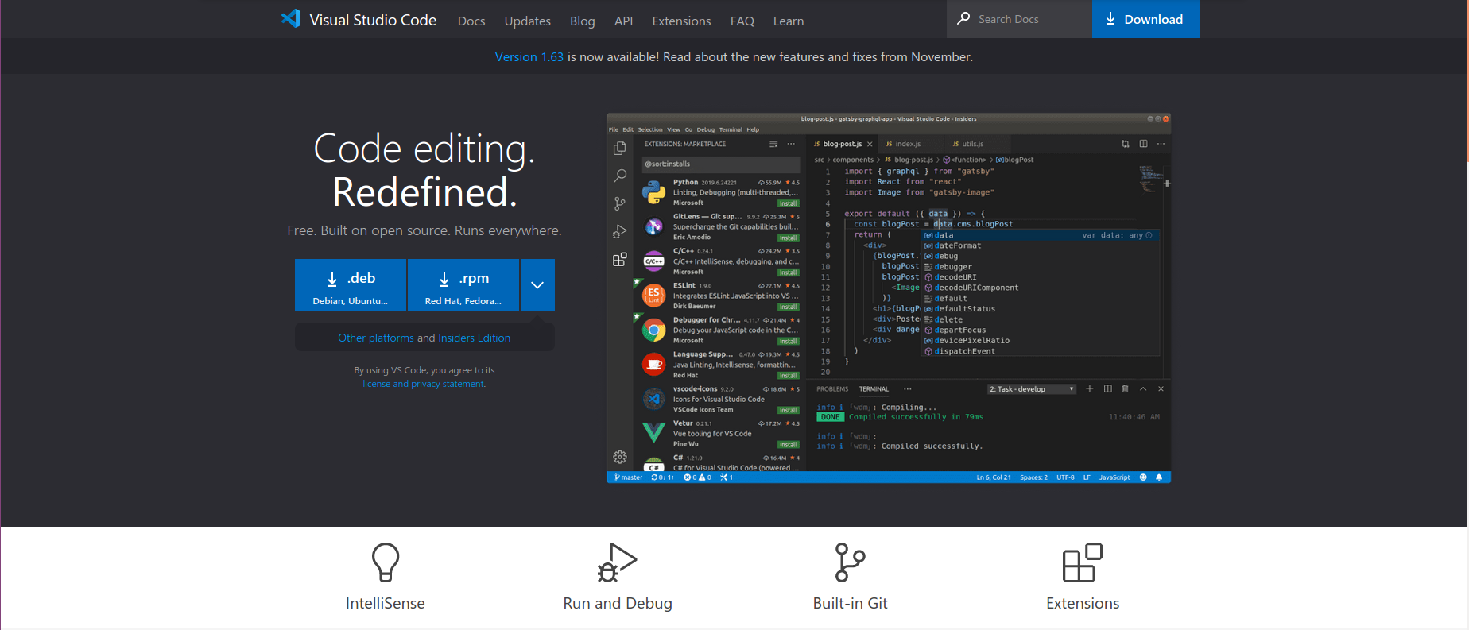Screen dimensions: 1469x630
Task: Open the Insiders Edition link
Action: point(474,338)
